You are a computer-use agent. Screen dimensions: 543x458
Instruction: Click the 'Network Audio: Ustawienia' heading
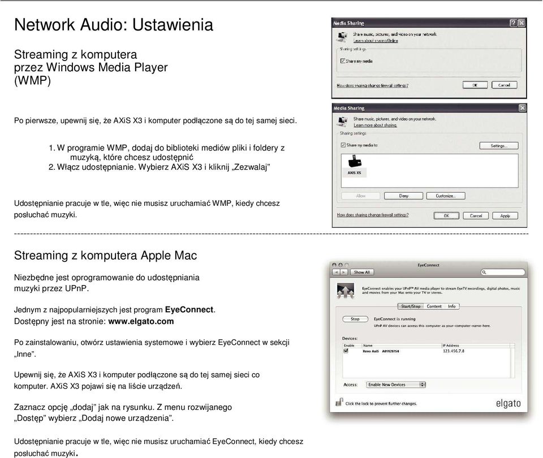114,24
